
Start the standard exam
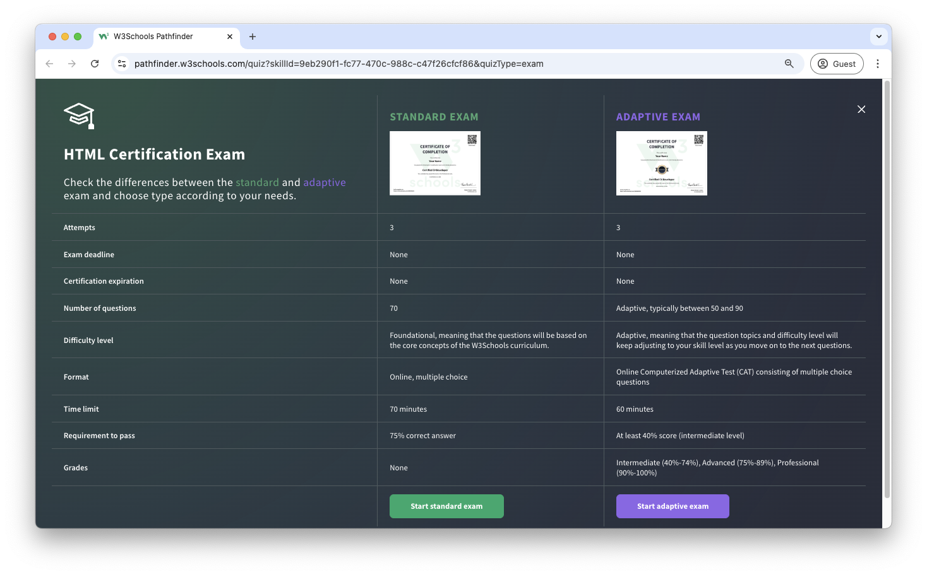pyautogui.click(x=446, y=506)
